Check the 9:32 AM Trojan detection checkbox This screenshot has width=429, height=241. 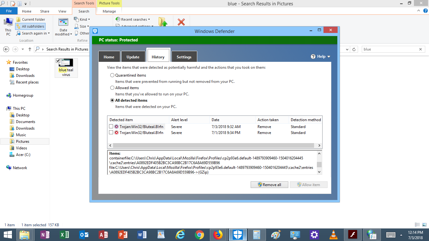tap(111, 126)
